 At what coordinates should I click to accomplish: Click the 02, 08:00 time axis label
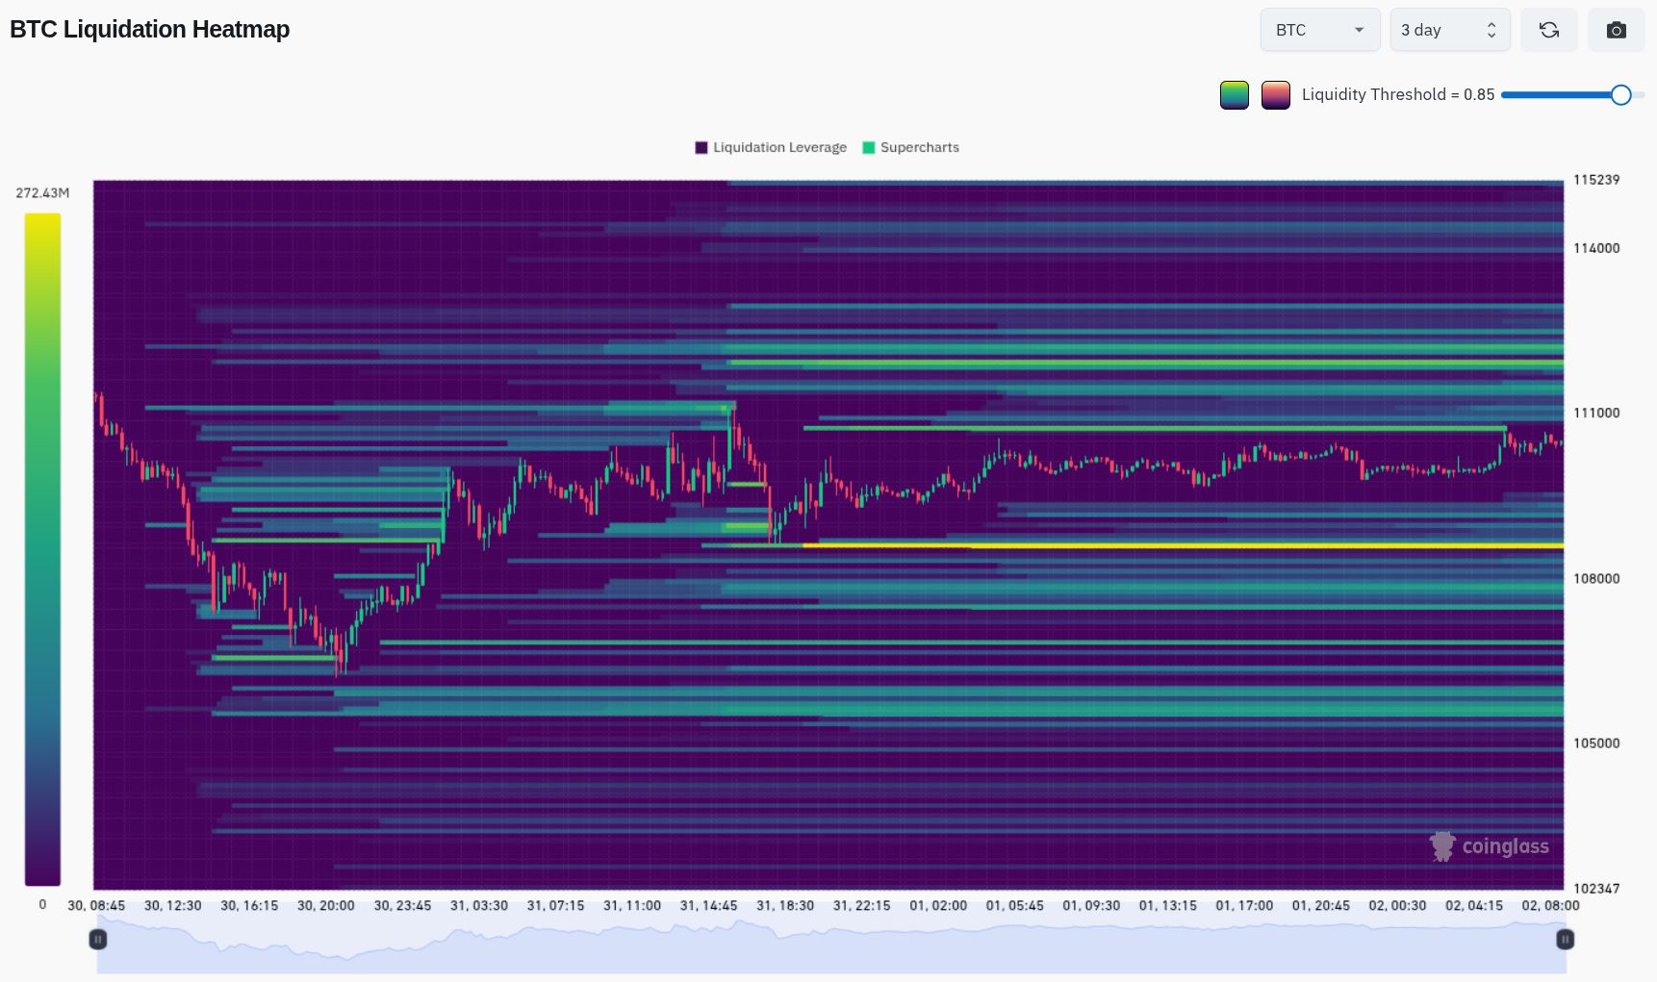tap(1550, 905)
